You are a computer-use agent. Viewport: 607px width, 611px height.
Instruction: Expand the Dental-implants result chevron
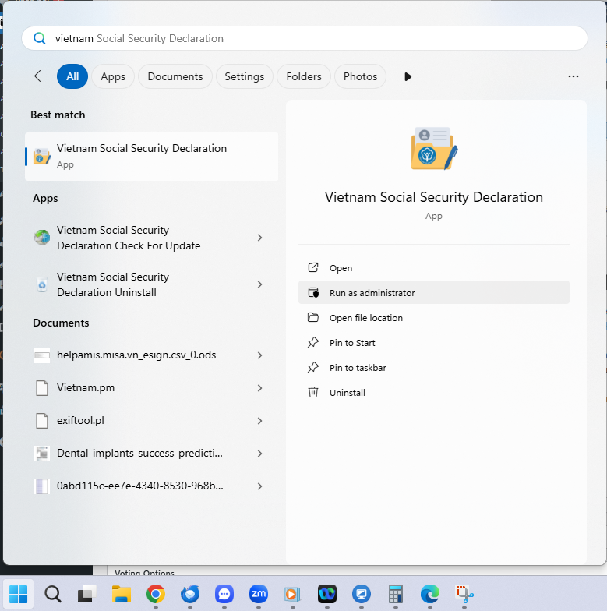[x=260, y=454]
